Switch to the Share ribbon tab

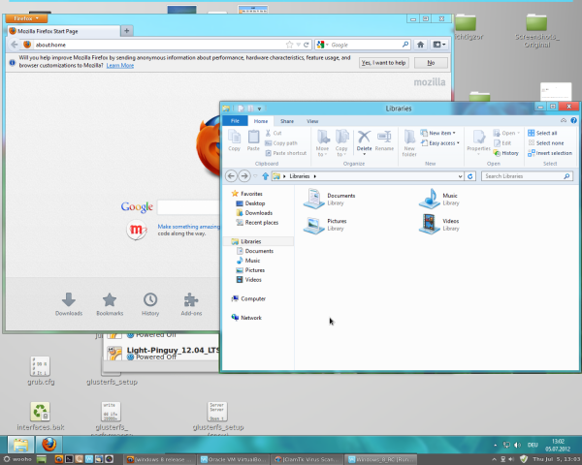287,121
